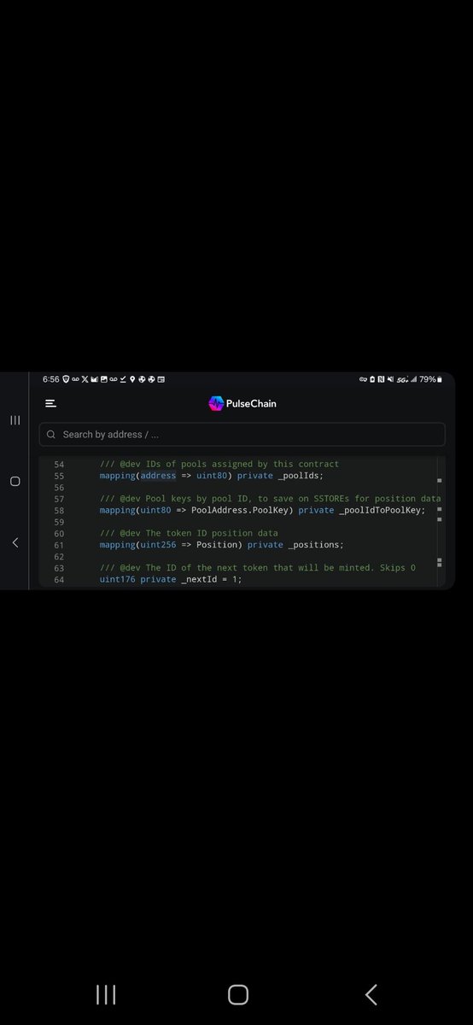Tap the 5G signal indicator in status bar

[x=401, y=379]
